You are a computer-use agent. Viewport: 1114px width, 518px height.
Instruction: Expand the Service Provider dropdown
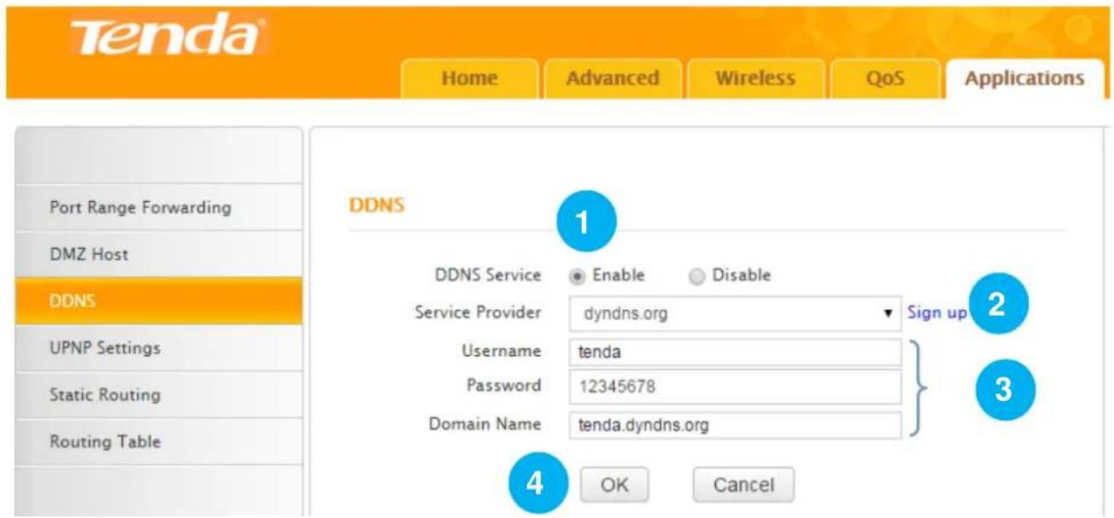(x=735, y=313)
